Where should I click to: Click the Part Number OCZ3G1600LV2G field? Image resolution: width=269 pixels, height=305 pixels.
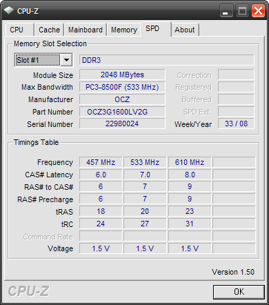pyautogui.click(x=122, y=112)
